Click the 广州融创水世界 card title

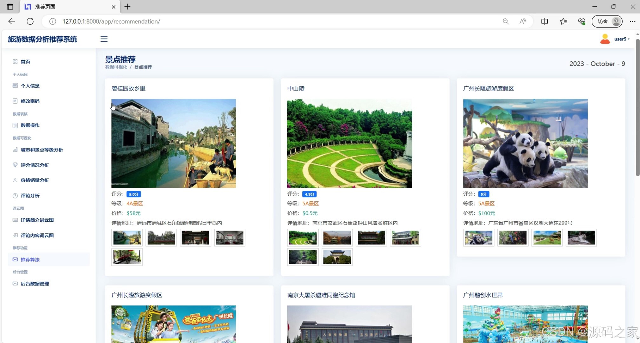pyautogui.click(x=483, y=295)
